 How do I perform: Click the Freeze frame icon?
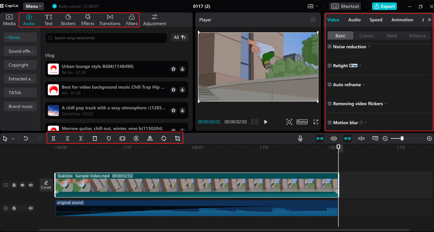(122, 139)
